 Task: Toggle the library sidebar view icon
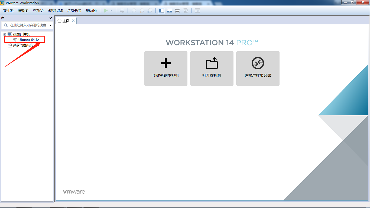click(x=161, y=11)
